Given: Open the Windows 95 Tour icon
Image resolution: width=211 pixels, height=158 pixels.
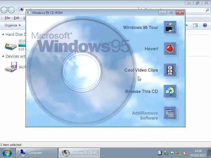Looking at the screenshot, I should (x=170, y=27).
